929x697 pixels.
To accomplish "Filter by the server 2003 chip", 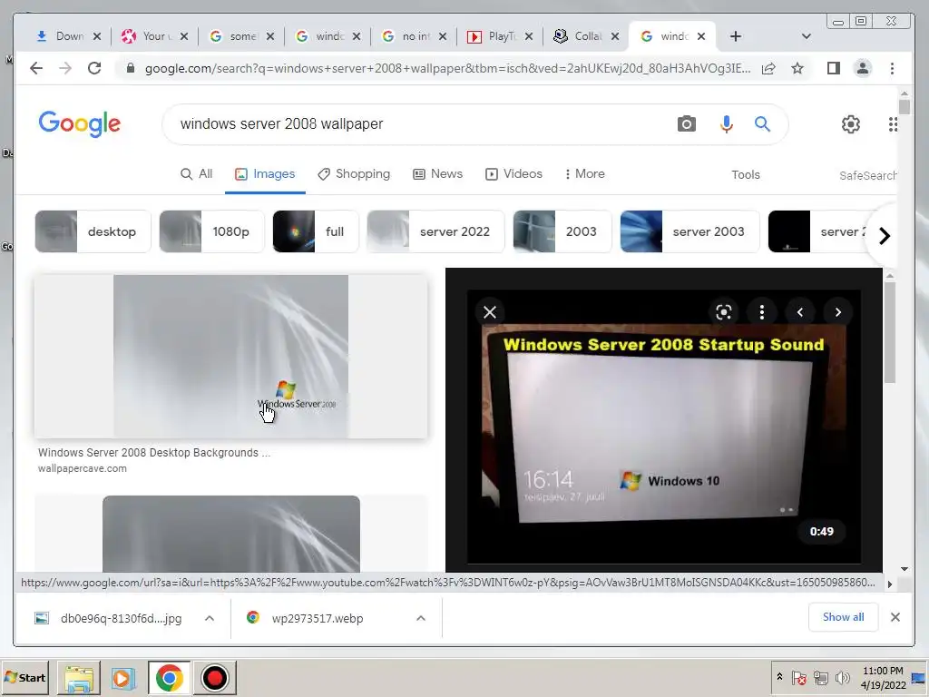I will pos(689,231).
